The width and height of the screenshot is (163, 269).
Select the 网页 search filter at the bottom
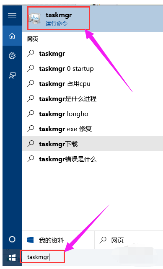pyautogui.click(x=129, y=240)
